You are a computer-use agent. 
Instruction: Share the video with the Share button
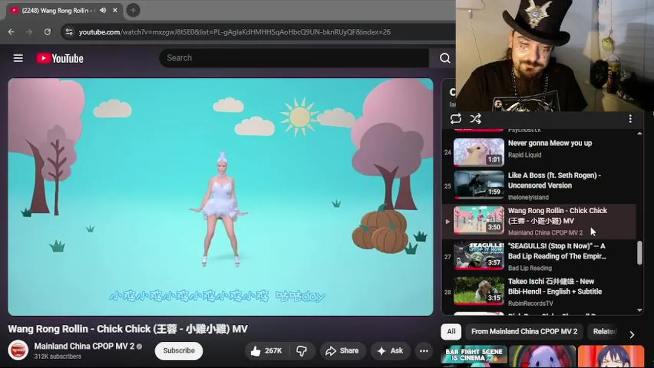[343, 351]
